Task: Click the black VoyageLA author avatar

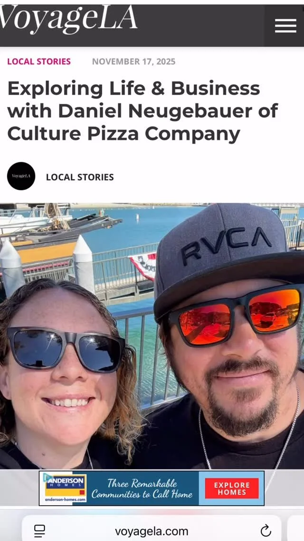Action: (21, 176)
